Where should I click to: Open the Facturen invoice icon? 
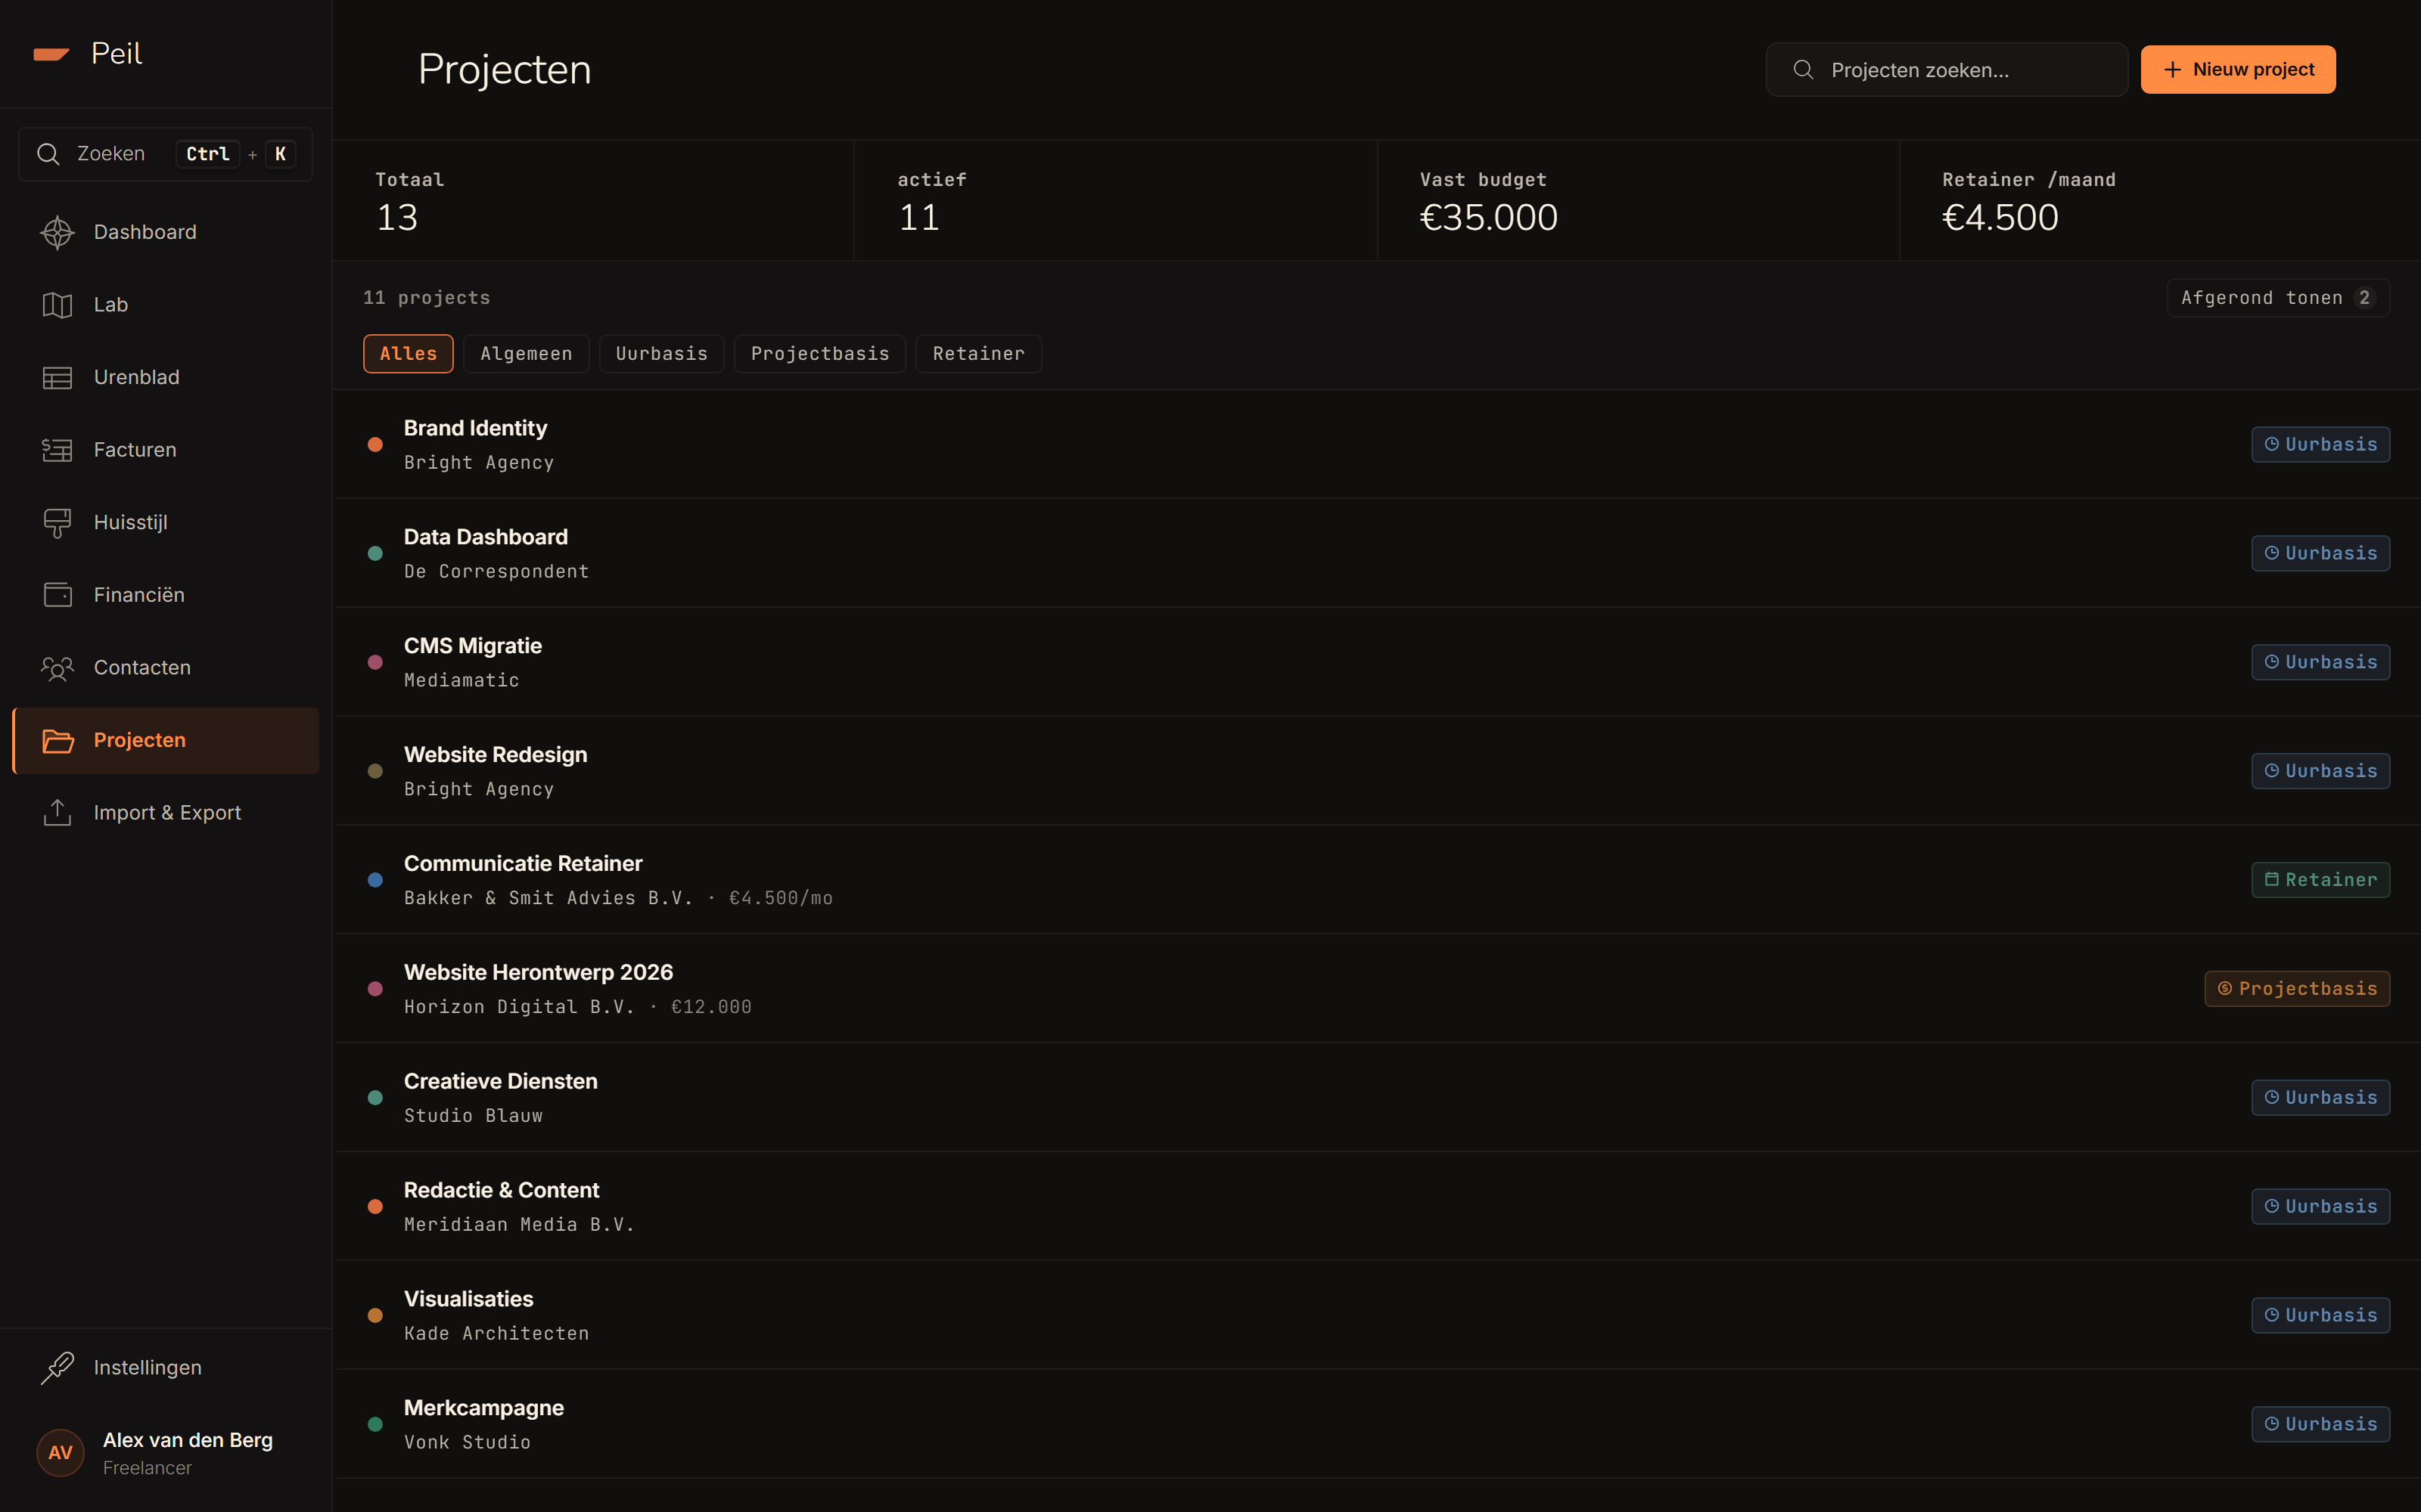point(57,450)
